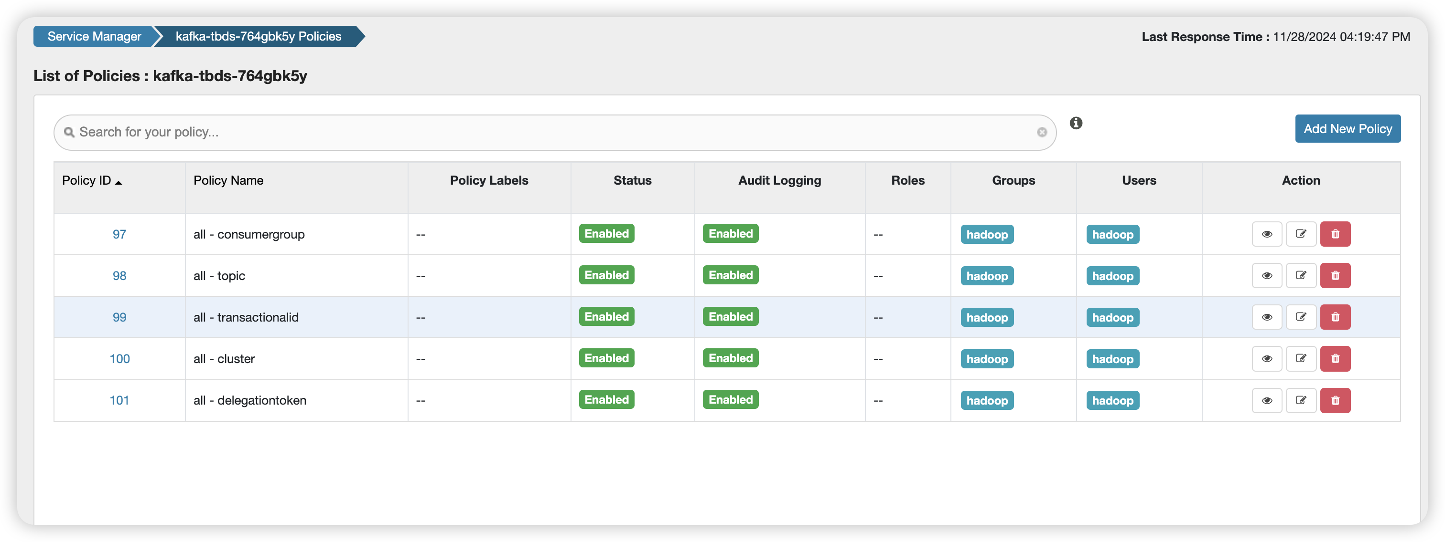Click hadoop group tag for policy 97
This screenshot has width=1445, height=542.
coord(987,235)
